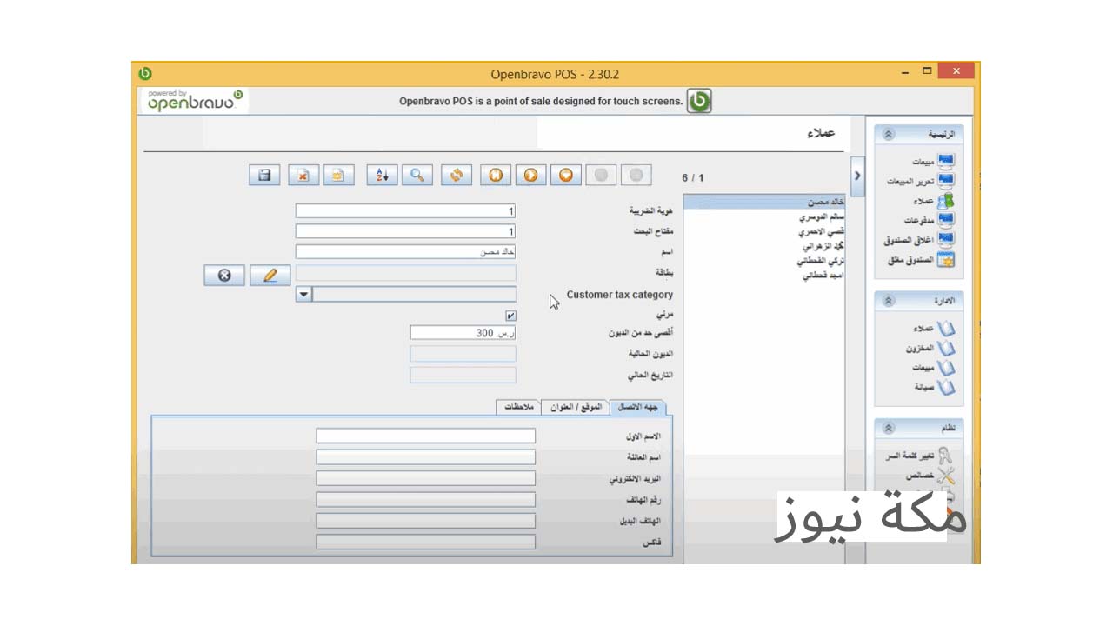Select customer سالم الدوسري in list
1113x626 pixels.
click(764, 217)
